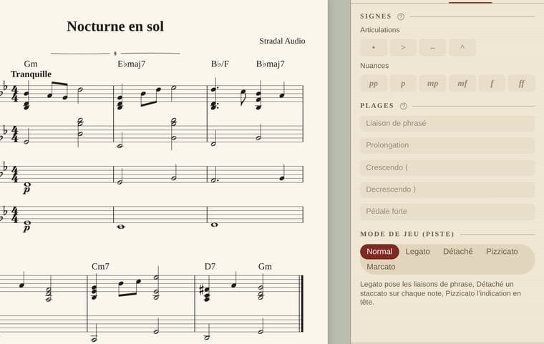The image size is (544, 344).
Task: Add a Liaison de phrasé range
Action: [x=447, y=124]
